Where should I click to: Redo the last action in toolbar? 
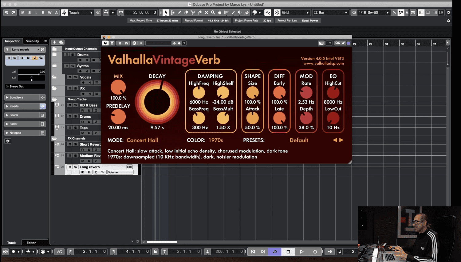[13, 13]
